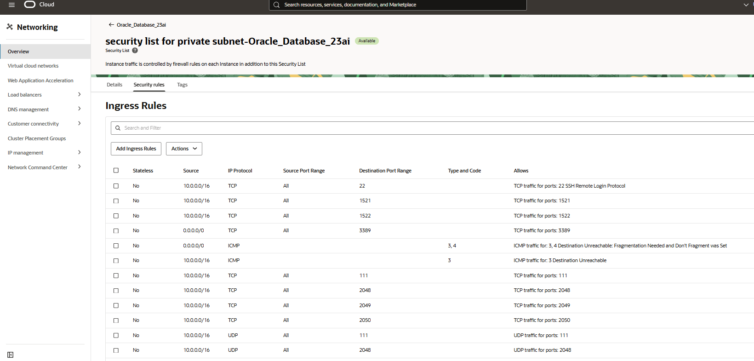Click the IP Protocol column header
Viewport: 754px width, 361px height.
point(240,171)
